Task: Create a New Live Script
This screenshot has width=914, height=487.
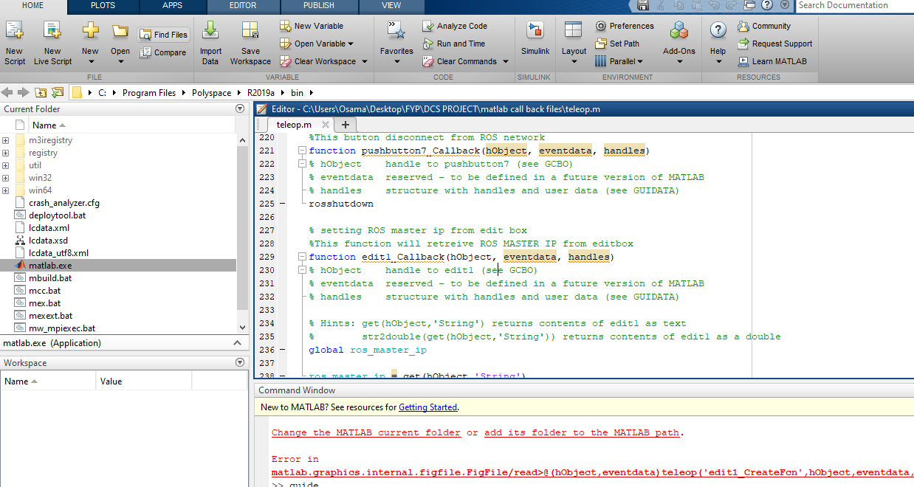Action: 52,43
